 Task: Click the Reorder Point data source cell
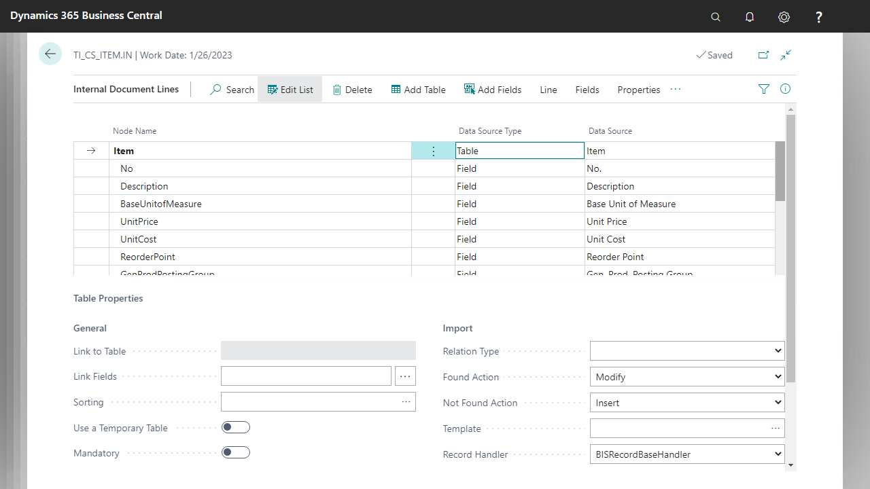(x=680, y=257)
